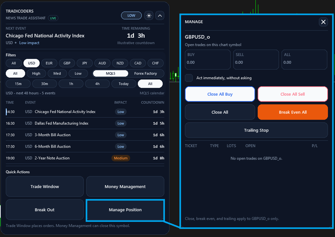Image resolution: width=335 pixels, height=237 pixels.
Task: Click the LOW pill in the header
Action: [x=131, y=15]
